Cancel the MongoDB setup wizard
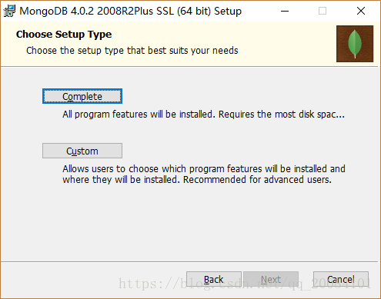Image resolution: width=381 pixels, height=299 pixels. pos(341,279)
